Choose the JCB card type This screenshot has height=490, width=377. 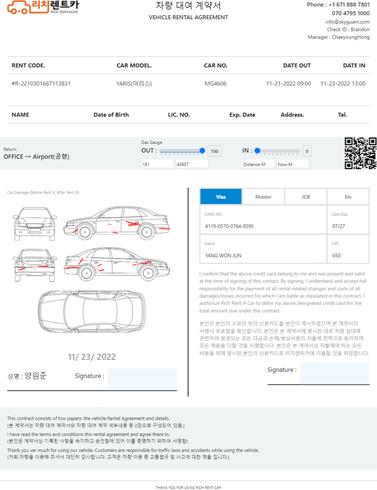[306, 197]
